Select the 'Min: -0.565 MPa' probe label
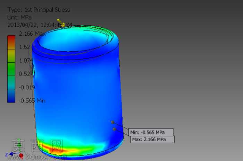 (x=151, y=132)
